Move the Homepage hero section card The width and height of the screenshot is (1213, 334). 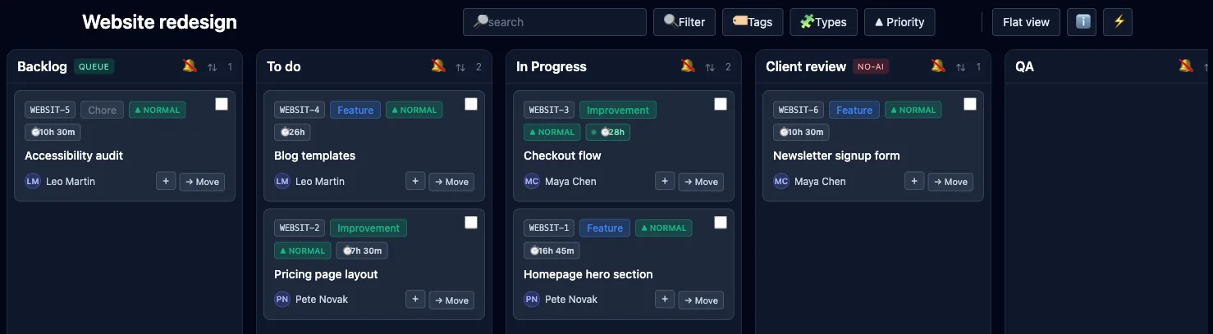[x=701, y=300]
